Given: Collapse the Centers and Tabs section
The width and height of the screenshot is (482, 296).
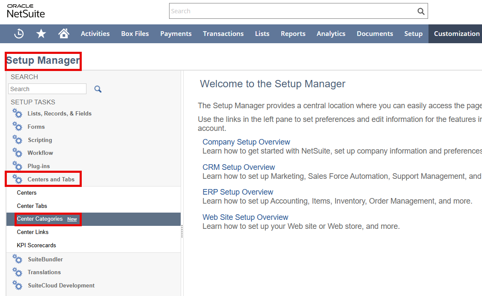Looking at the screenshot, I should [51, 179].
